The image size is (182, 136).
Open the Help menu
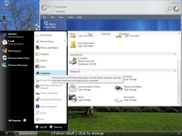tap(80, 17)
